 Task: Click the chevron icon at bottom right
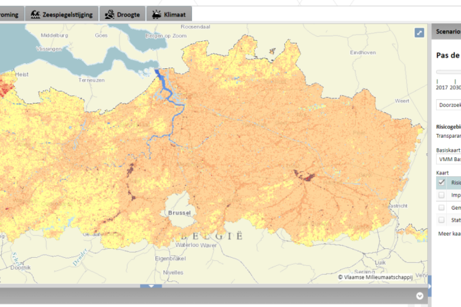[419, 296]
